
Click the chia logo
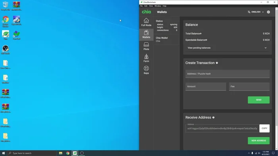tap(147, 12)
